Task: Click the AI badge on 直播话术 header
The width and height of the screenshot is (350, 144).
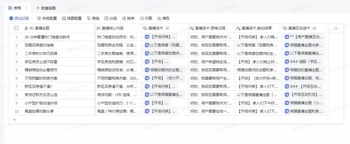Action: pos(167,28)
